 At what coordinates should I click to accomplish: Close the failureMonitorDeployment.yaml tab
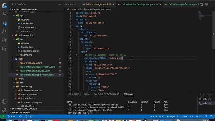point(160,4)
